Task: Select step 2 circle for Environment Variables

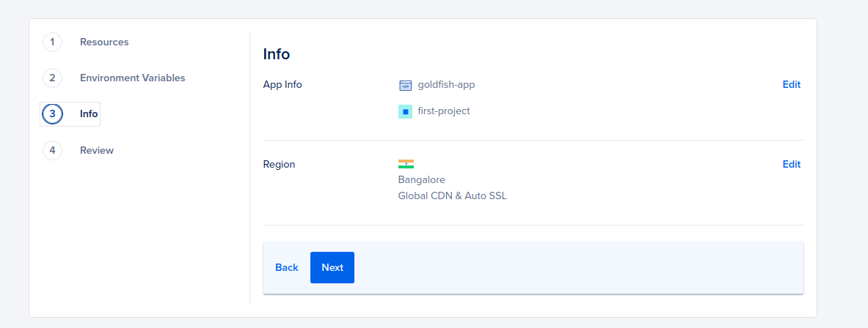Action: [52, 78]
